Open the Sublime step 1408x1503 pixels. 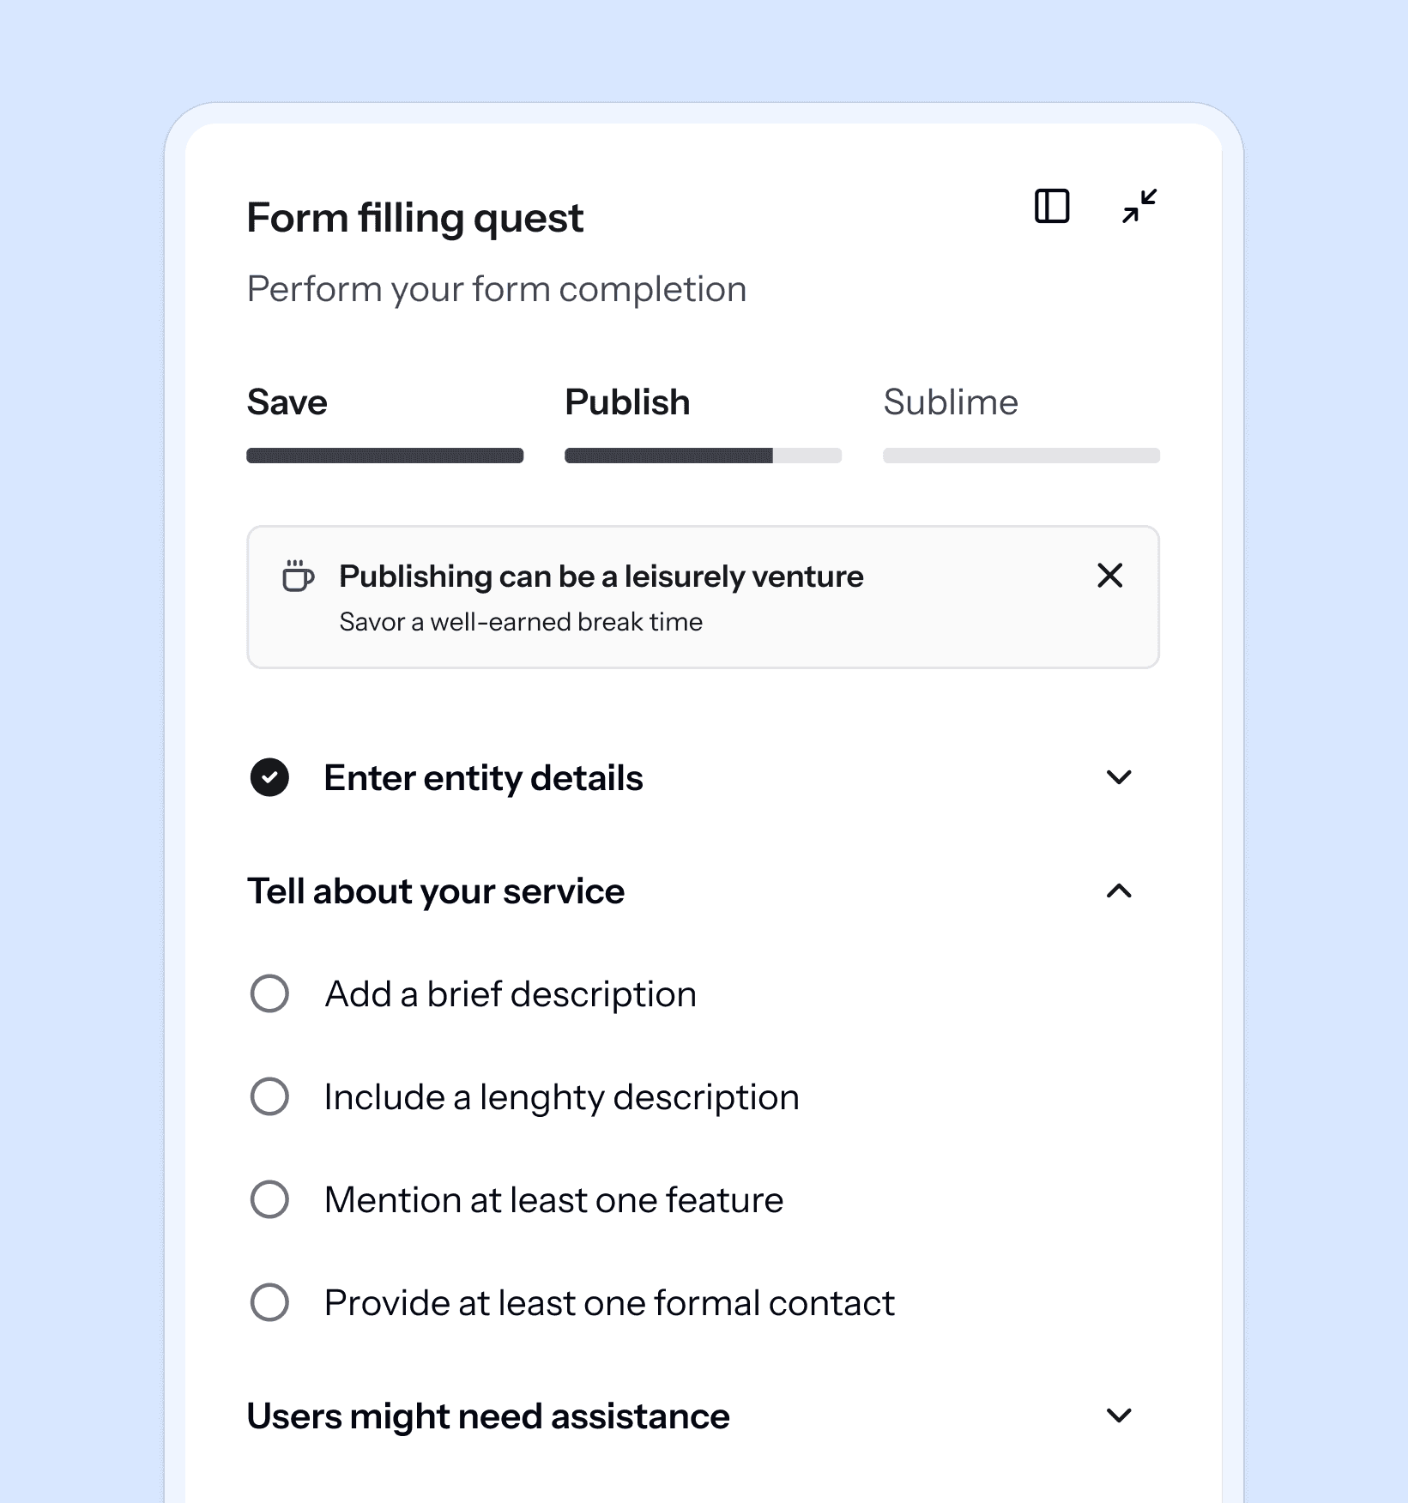tap(951, 401)
